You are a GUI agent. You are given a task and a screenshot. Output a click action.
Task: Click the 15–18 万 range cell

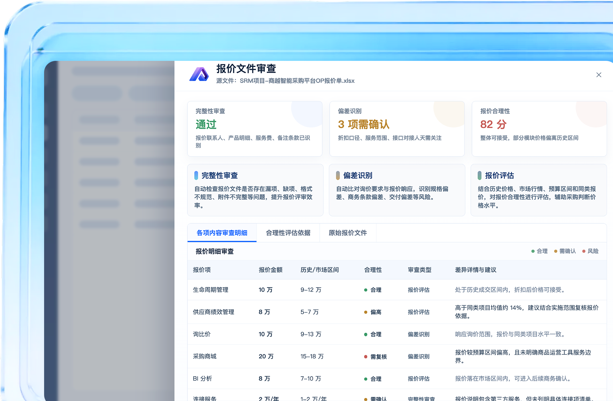[312, 356]
